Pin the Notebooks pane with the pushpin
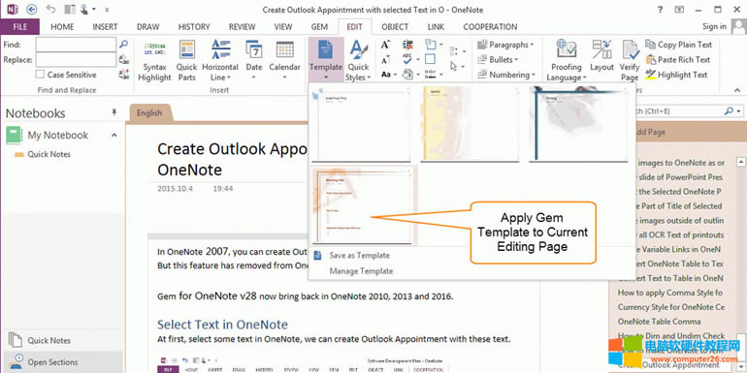 click(114, 112)
